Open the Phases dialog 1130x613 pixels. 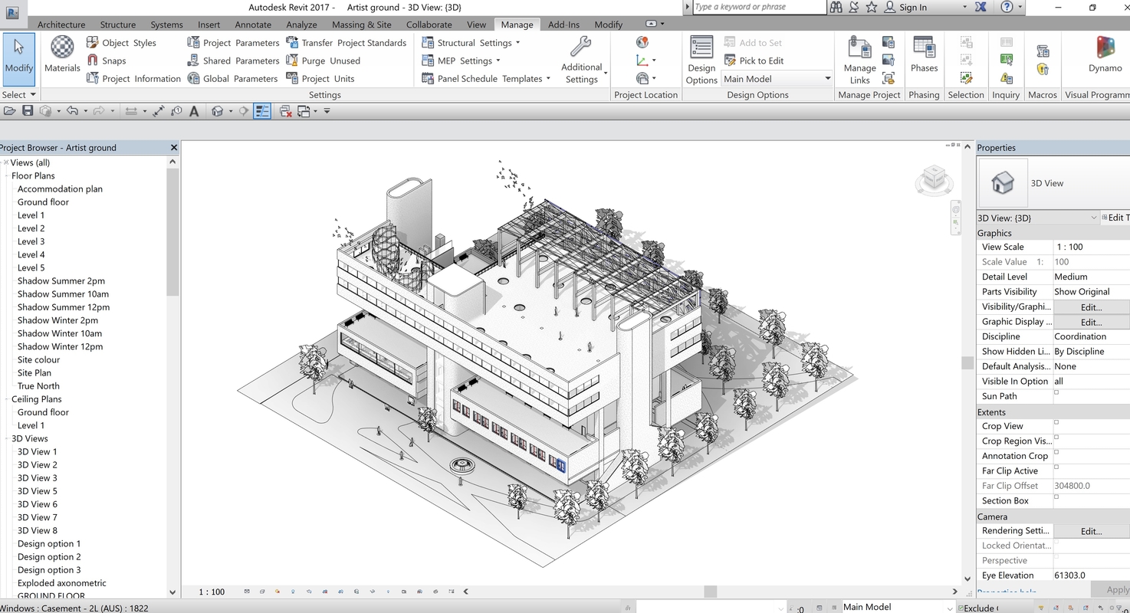[x=924, y=54]
